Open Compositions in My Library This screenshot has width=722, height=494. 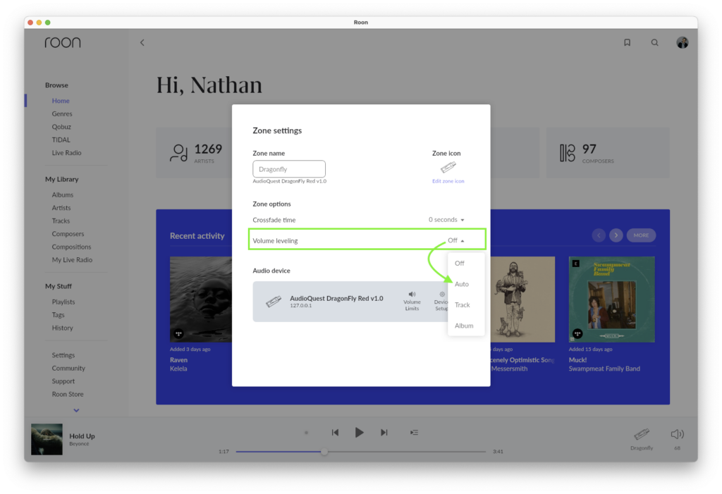tap(71, 247)
